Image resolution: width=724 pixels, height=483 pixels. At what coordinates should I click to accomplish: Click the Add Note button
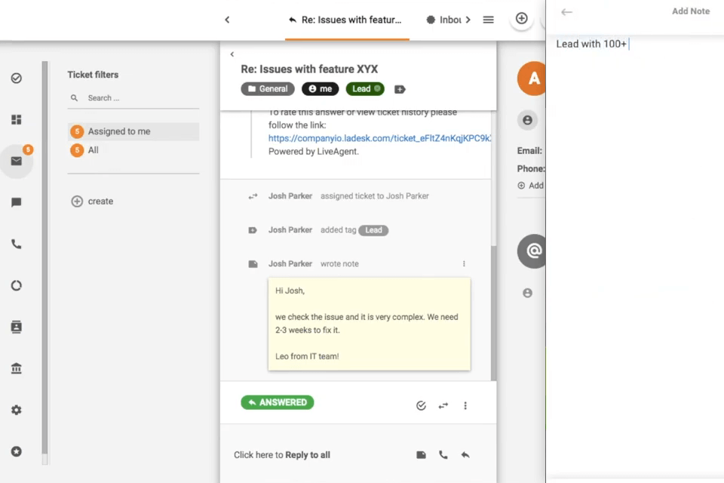tap(690, 11)
